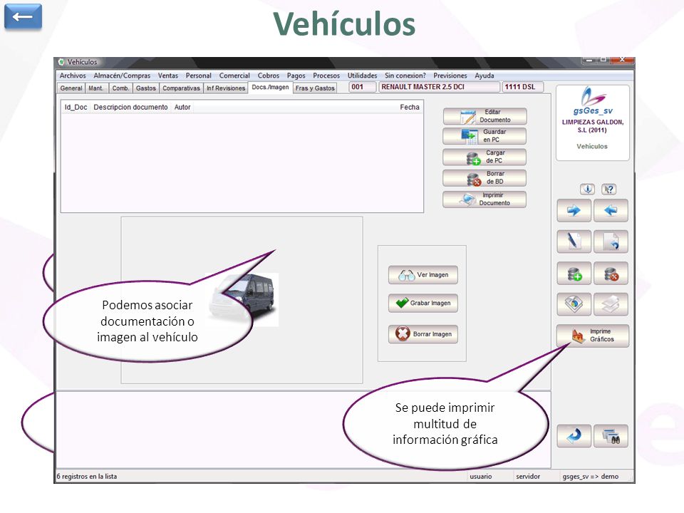
Task: Switch to the Gastos tab
Action: click(145, 88)
